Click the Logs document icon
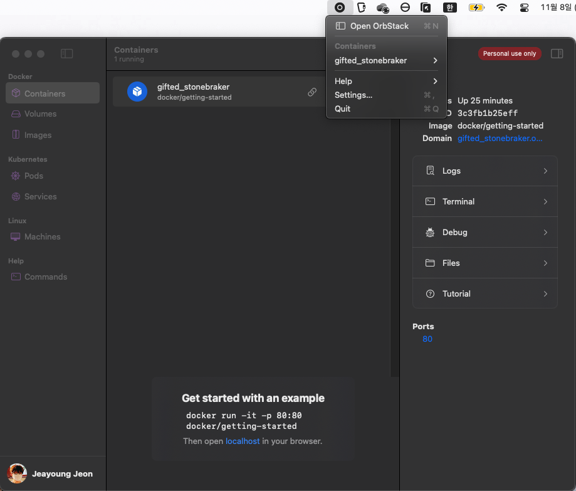 (x=430, y=171)
